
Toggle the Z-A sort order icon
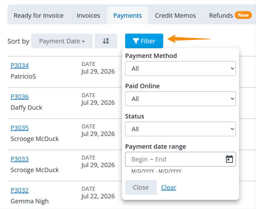pos(106,41)
